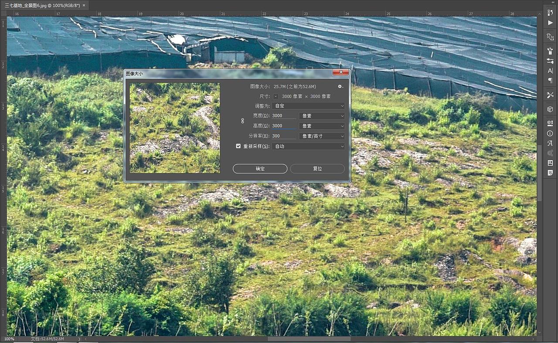Open the status bar info arrow menu
Screen dimensions: 558x343
pos(79,339)
